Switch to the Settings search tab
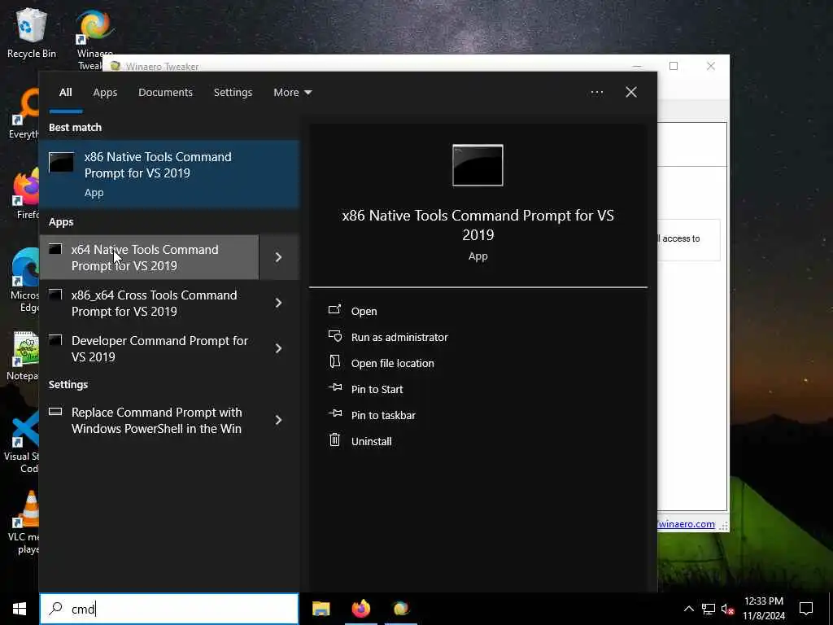Viewport: 833px width, 625px height. click(233, 93)
